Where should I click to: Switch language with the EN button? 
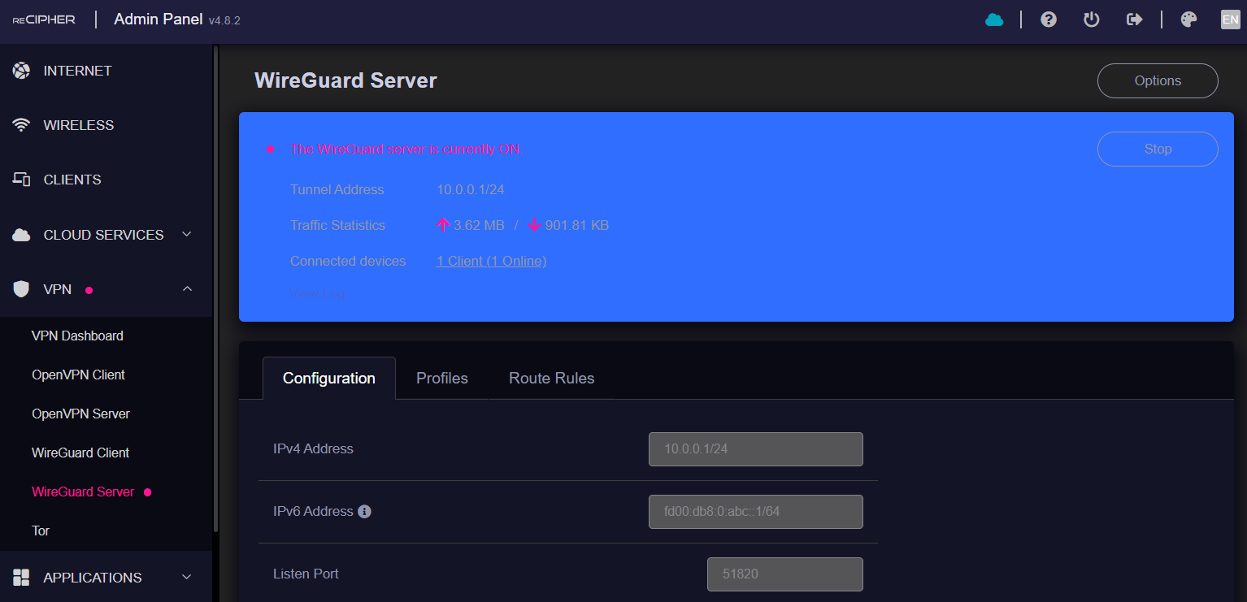[1230, 19]
